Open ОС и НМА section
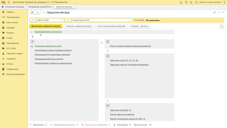 click(11, 48)
